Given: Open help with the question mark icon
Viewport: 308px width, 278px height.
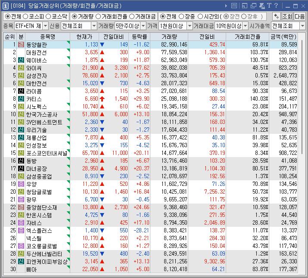Looking at the screenshot, I should click(x=276, y=6).
